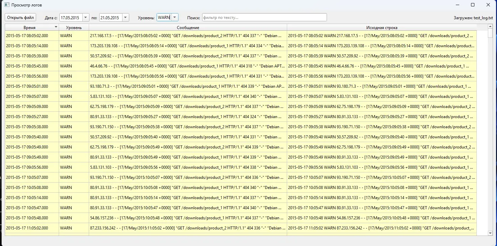
Task: Click the table scrollbar down arrow
Action: (490, 233)
